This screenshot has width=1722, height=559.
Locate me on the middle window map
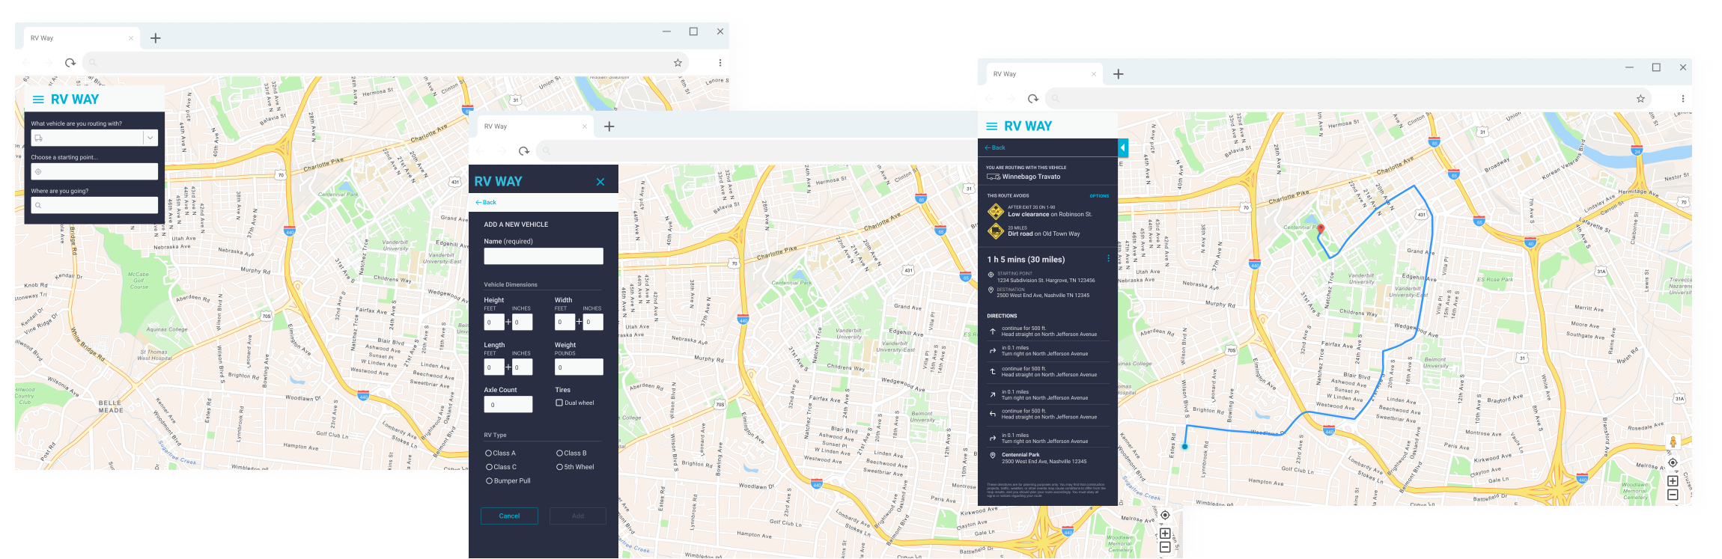1165,515
